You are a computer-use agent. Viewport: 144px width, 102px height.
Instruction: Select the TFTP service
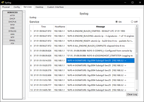[x=12, y=25]
